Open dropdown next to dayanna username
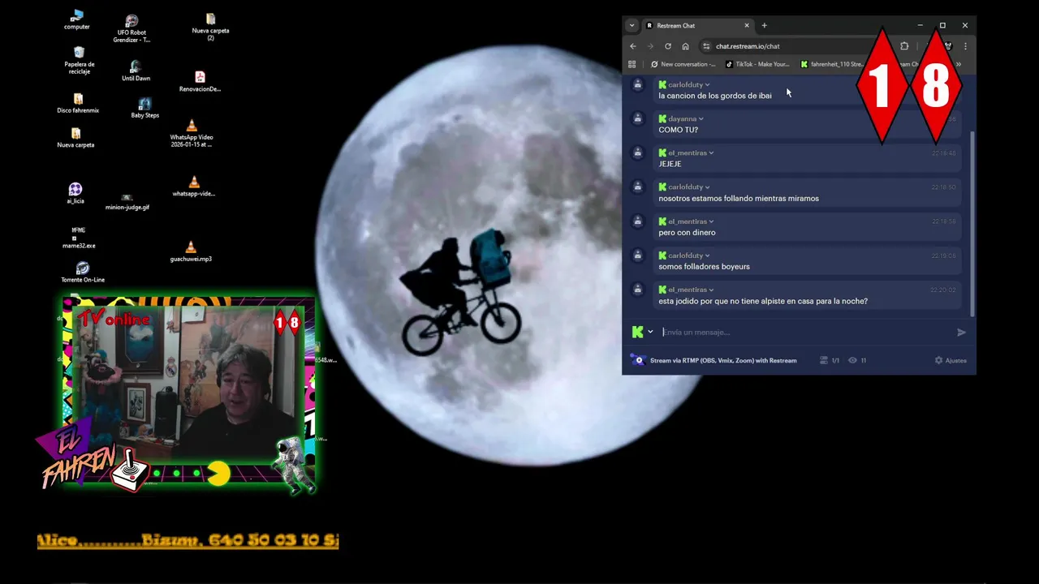Screen dimensions: 1039x584 click(701, 119)
